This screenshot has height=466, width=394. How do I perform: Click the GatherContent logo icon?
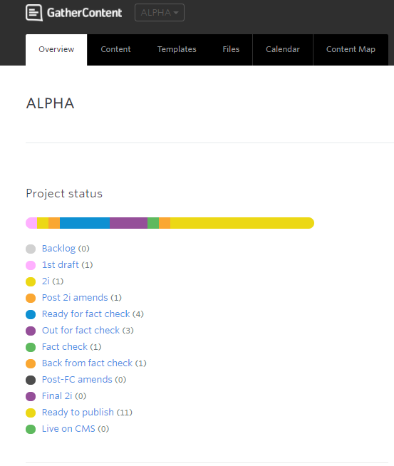coord(34,13)
